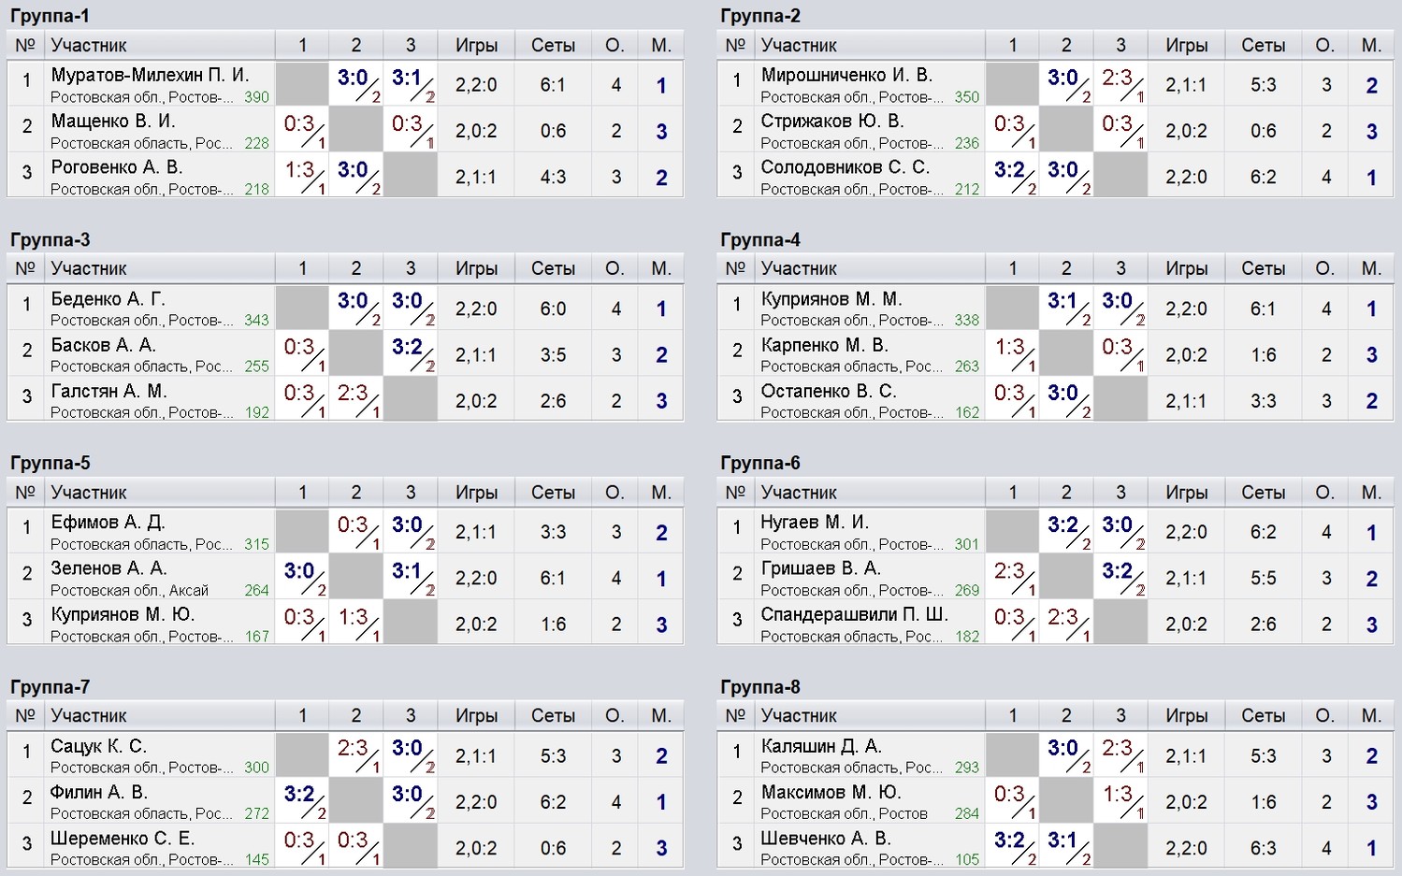Select the Игры column header in Группа-6

tap(1186, 492)
